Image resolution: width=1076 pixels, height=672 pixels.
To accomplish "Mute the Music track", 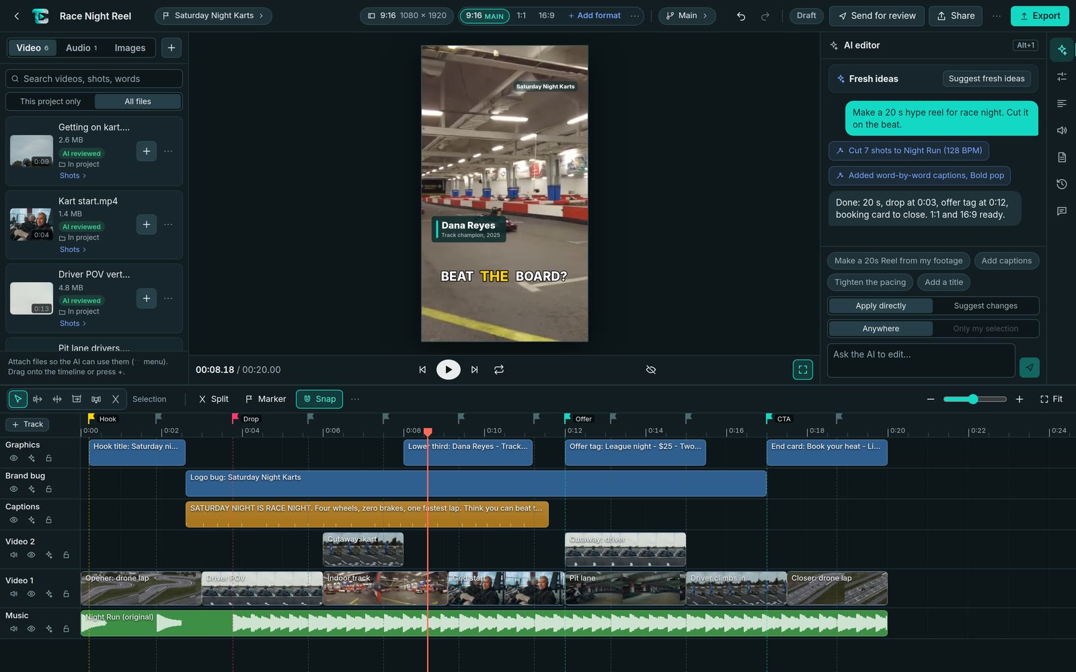I will pos(13,629).
